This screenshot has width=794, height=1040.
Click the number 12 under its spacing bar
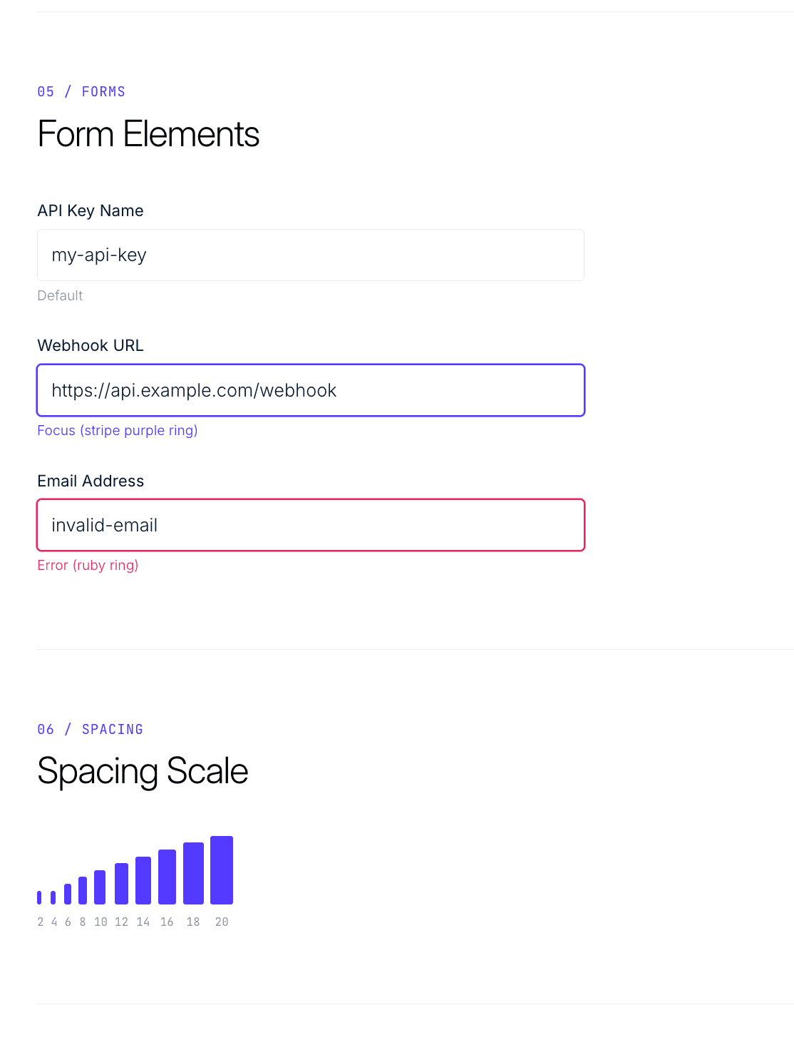(x=122, y=922)
